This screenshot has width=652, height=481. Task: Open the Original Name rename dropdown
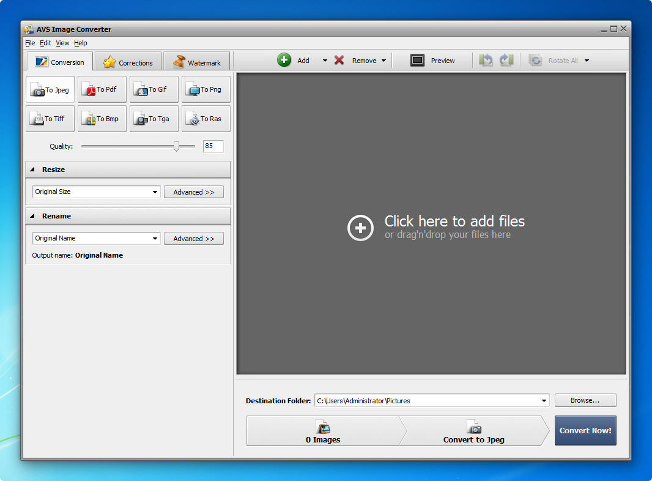pos(96,239)
